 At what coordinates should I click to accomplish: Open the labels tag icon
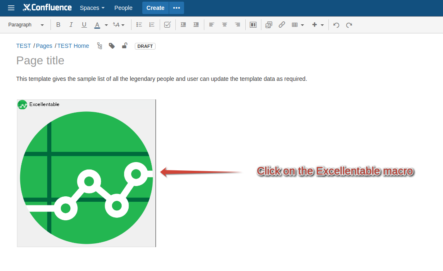pyautogui.click(x=112, y=46)
